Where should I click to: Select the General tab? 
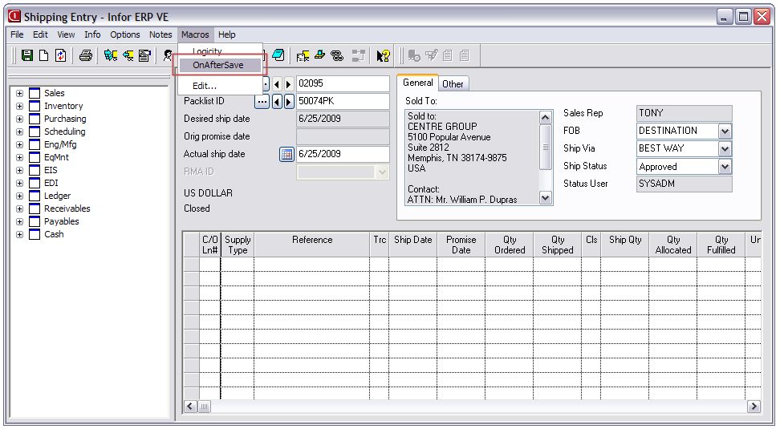[x=417, y=83]
